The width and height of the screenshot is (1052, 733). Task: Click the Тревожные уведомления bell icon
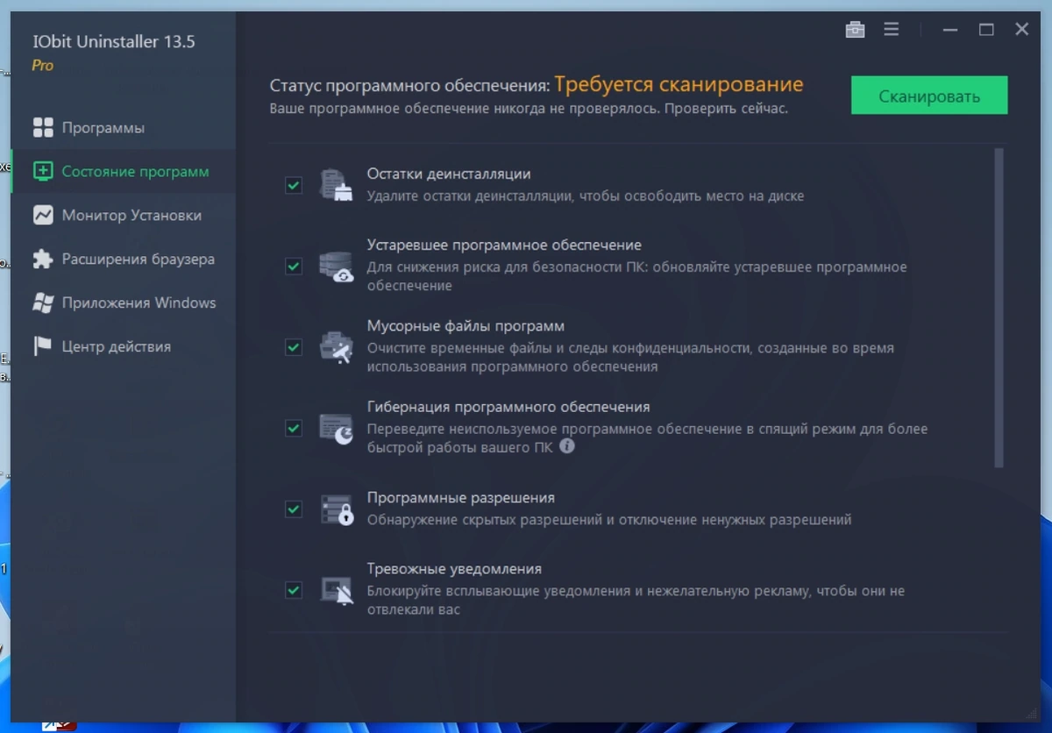pos(336,590)
